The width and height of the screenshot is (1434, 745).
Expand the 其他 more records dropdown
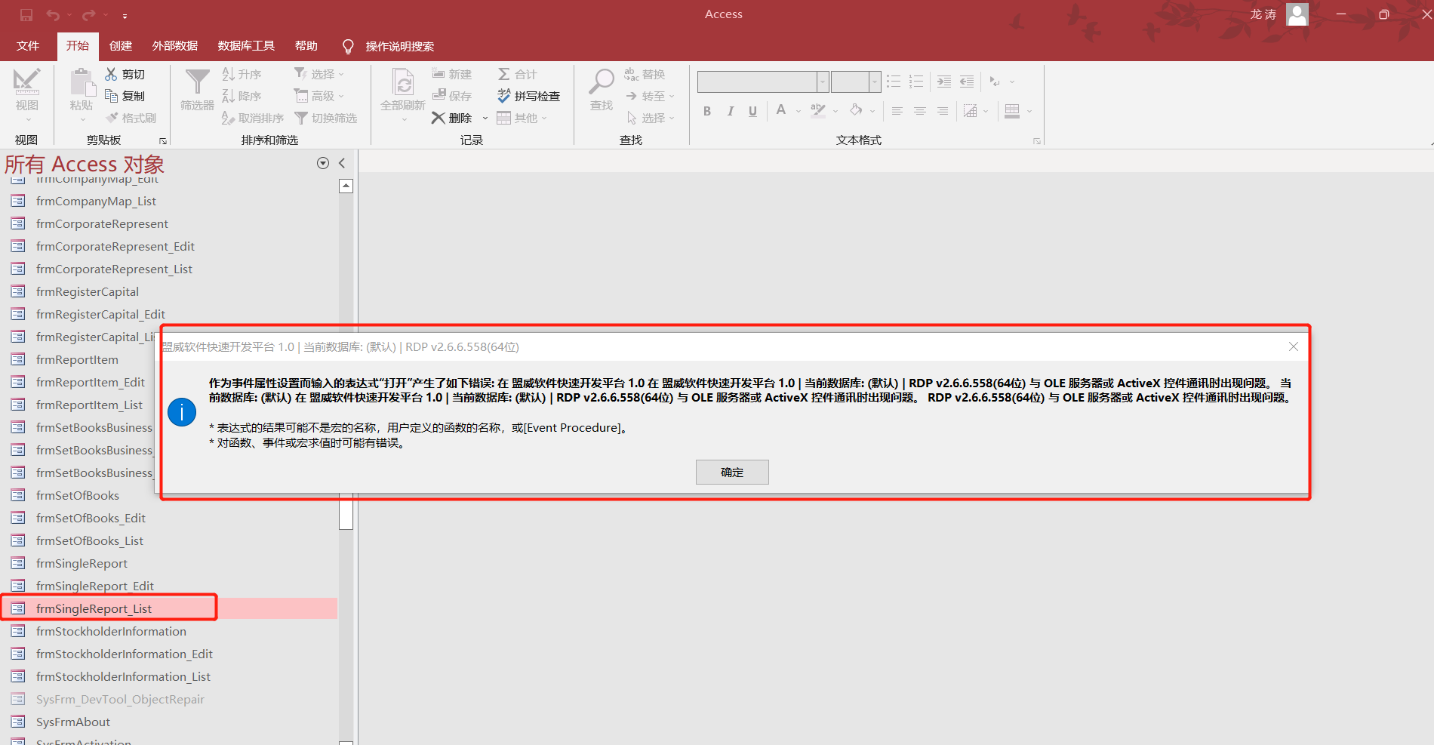544,118
